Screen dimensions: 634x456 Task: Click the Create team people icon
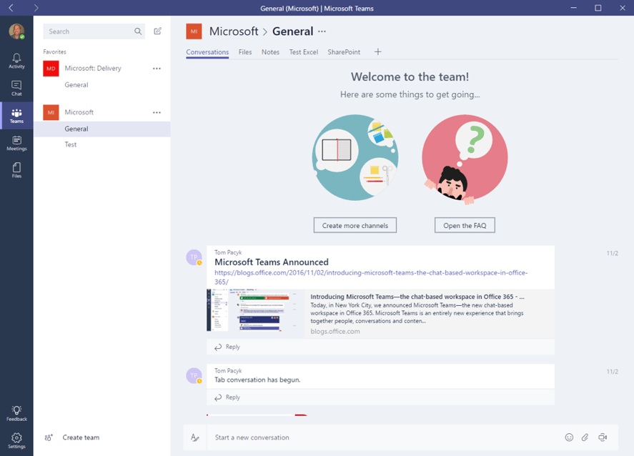click(x=49, y=437)
